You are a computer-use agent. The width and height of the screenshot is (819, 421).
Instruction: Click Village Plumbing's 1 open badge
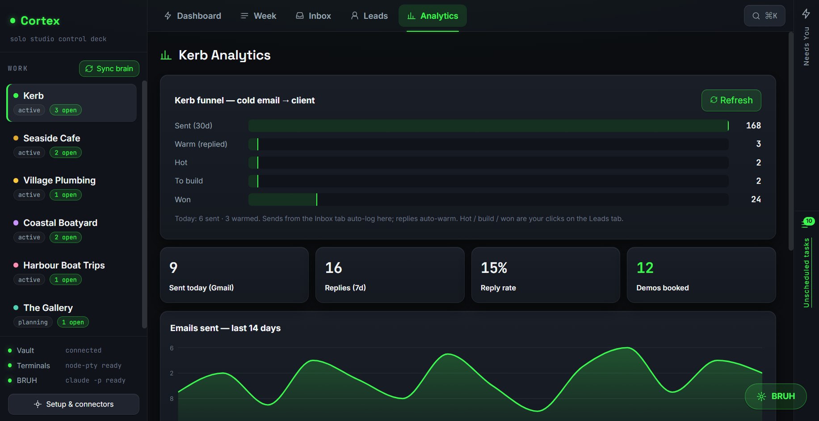pos(65,195)
